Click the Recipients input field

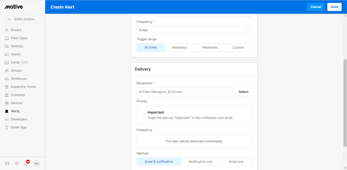click(x=185, y=92)
